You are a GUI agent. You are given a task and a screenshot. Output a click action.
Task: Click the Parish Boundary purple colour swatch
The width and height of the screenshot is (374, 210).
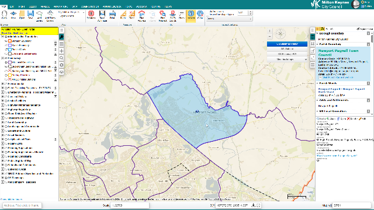pos(10,45)
